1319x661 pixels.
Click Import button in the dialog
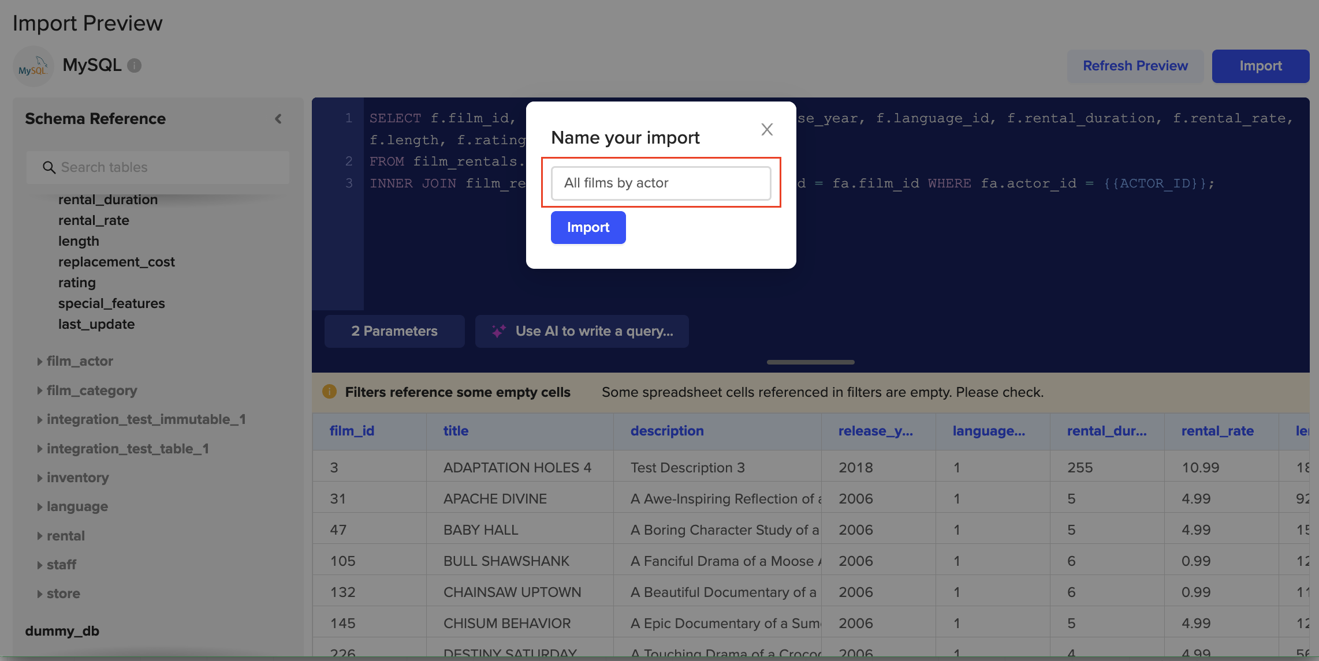588,227
